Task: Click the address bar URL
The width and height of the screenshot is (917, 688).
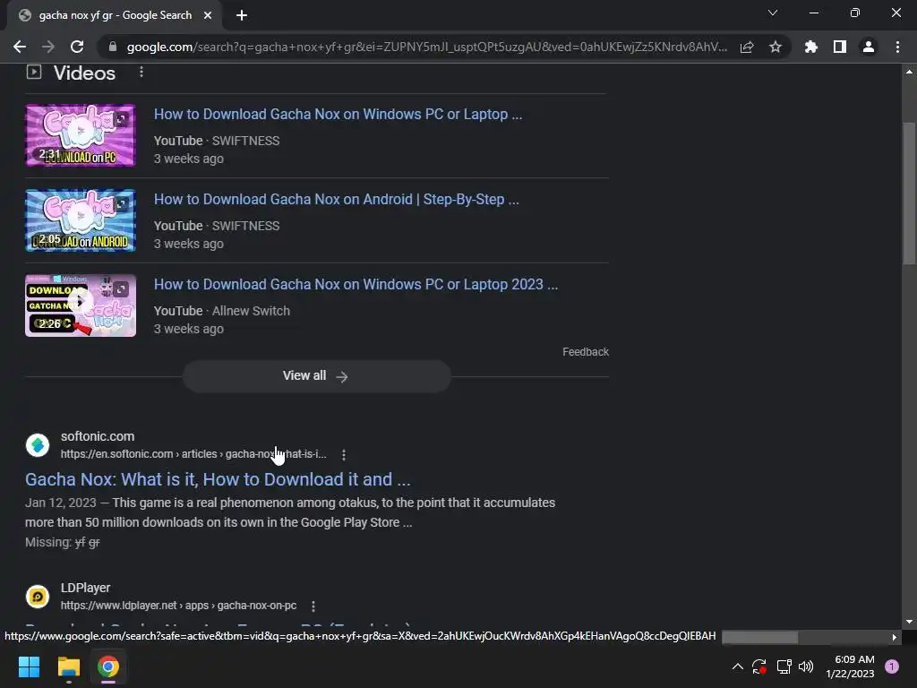Action: 427,47
